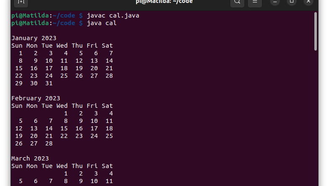Click the ~/code path in the first prompt
Screen dimensions: 329x186
click(64, 16)
